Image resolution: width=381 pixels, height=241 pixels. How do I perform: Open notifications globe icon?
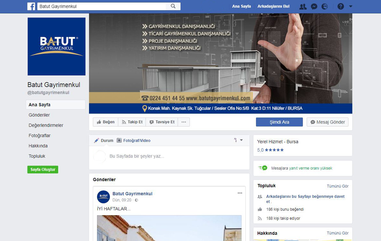pos(324,6)
